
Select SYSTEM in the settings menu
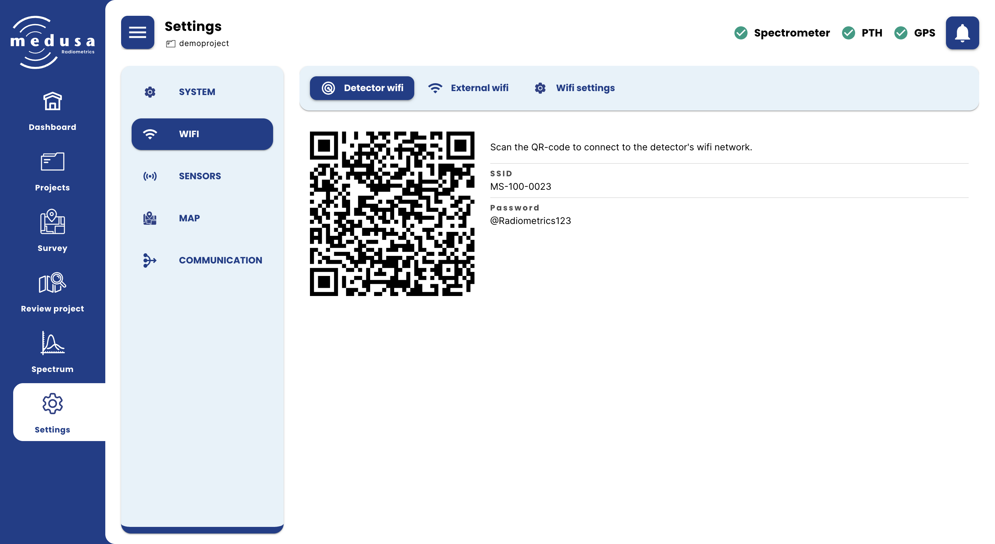(202, 92)
